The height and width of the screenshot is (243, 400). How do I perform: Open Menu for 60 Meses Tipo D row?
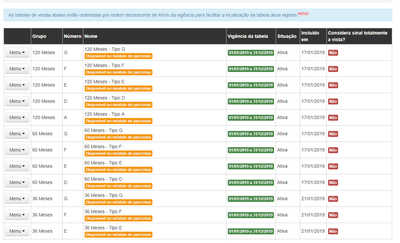[x=17, y=182]
